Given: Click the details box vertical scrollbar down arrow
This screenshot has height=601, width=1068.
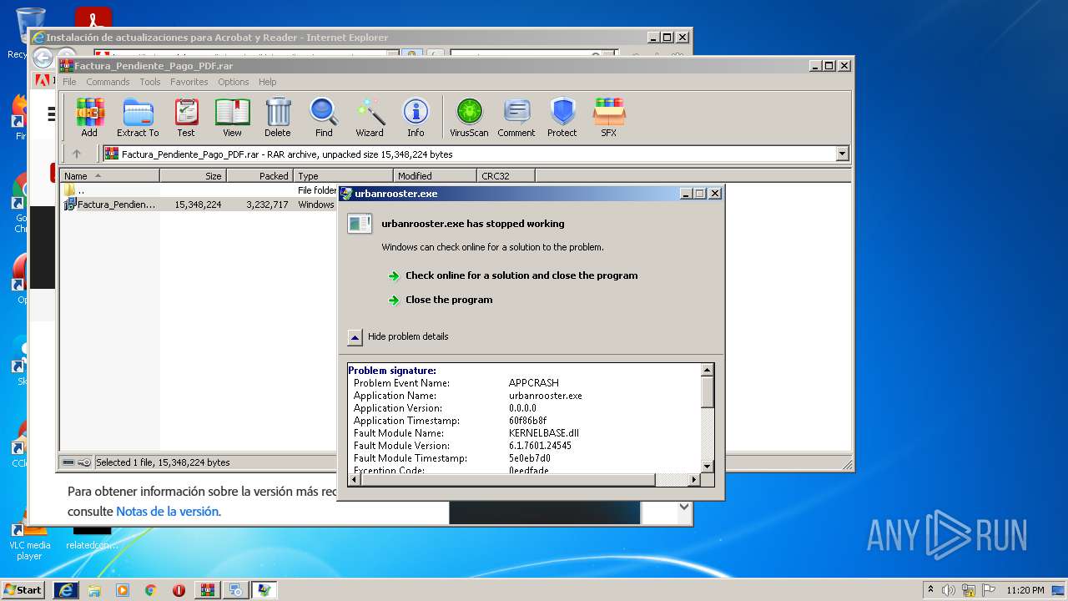Looking at the screenshot, I should click(707, 466).
